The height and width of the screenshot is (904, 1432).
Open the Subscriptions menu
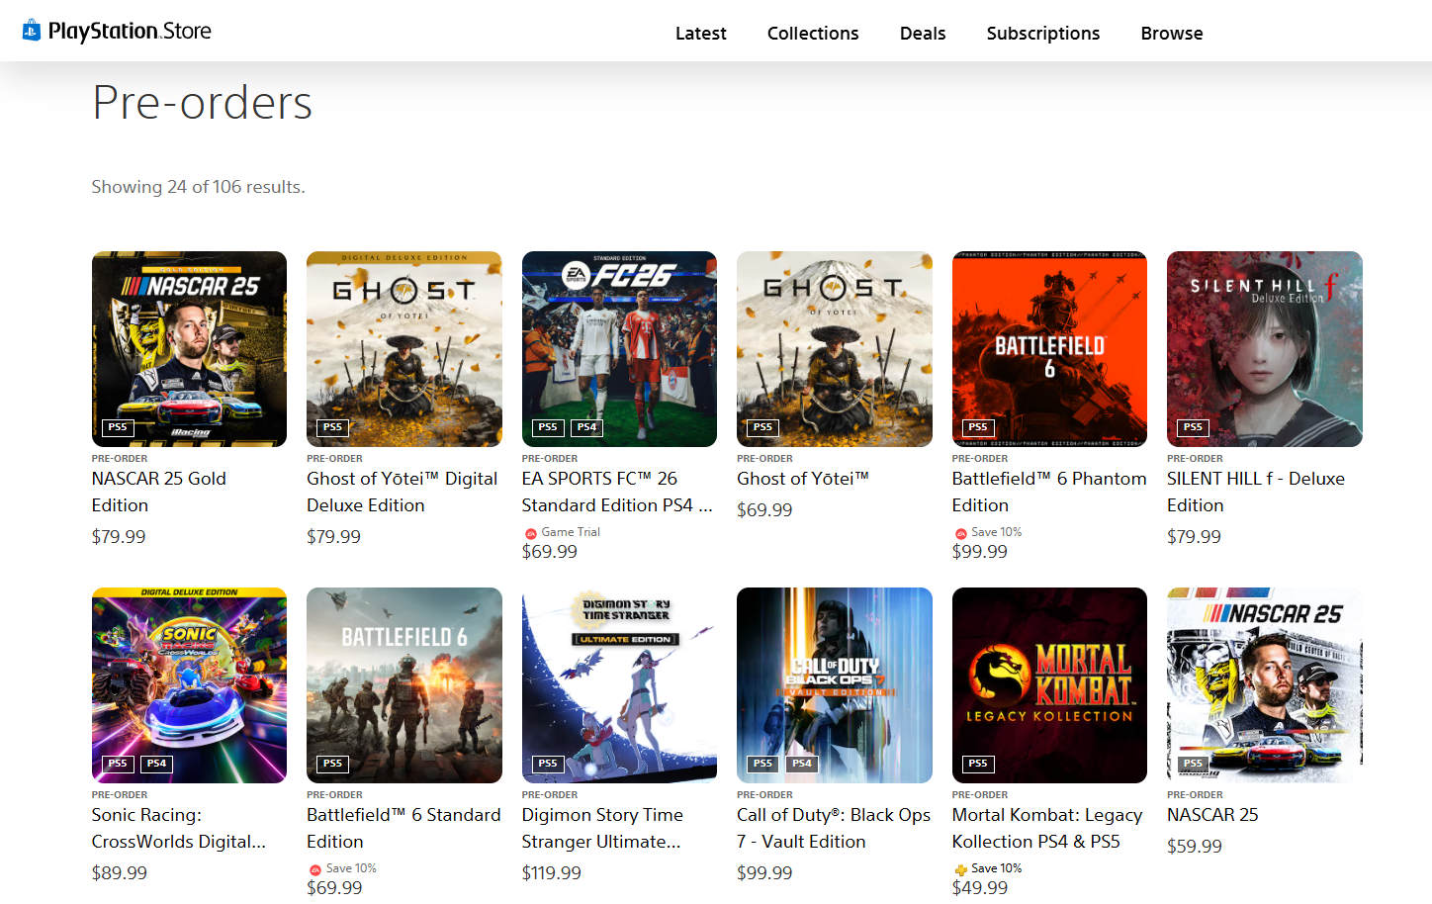(1042, 34)
